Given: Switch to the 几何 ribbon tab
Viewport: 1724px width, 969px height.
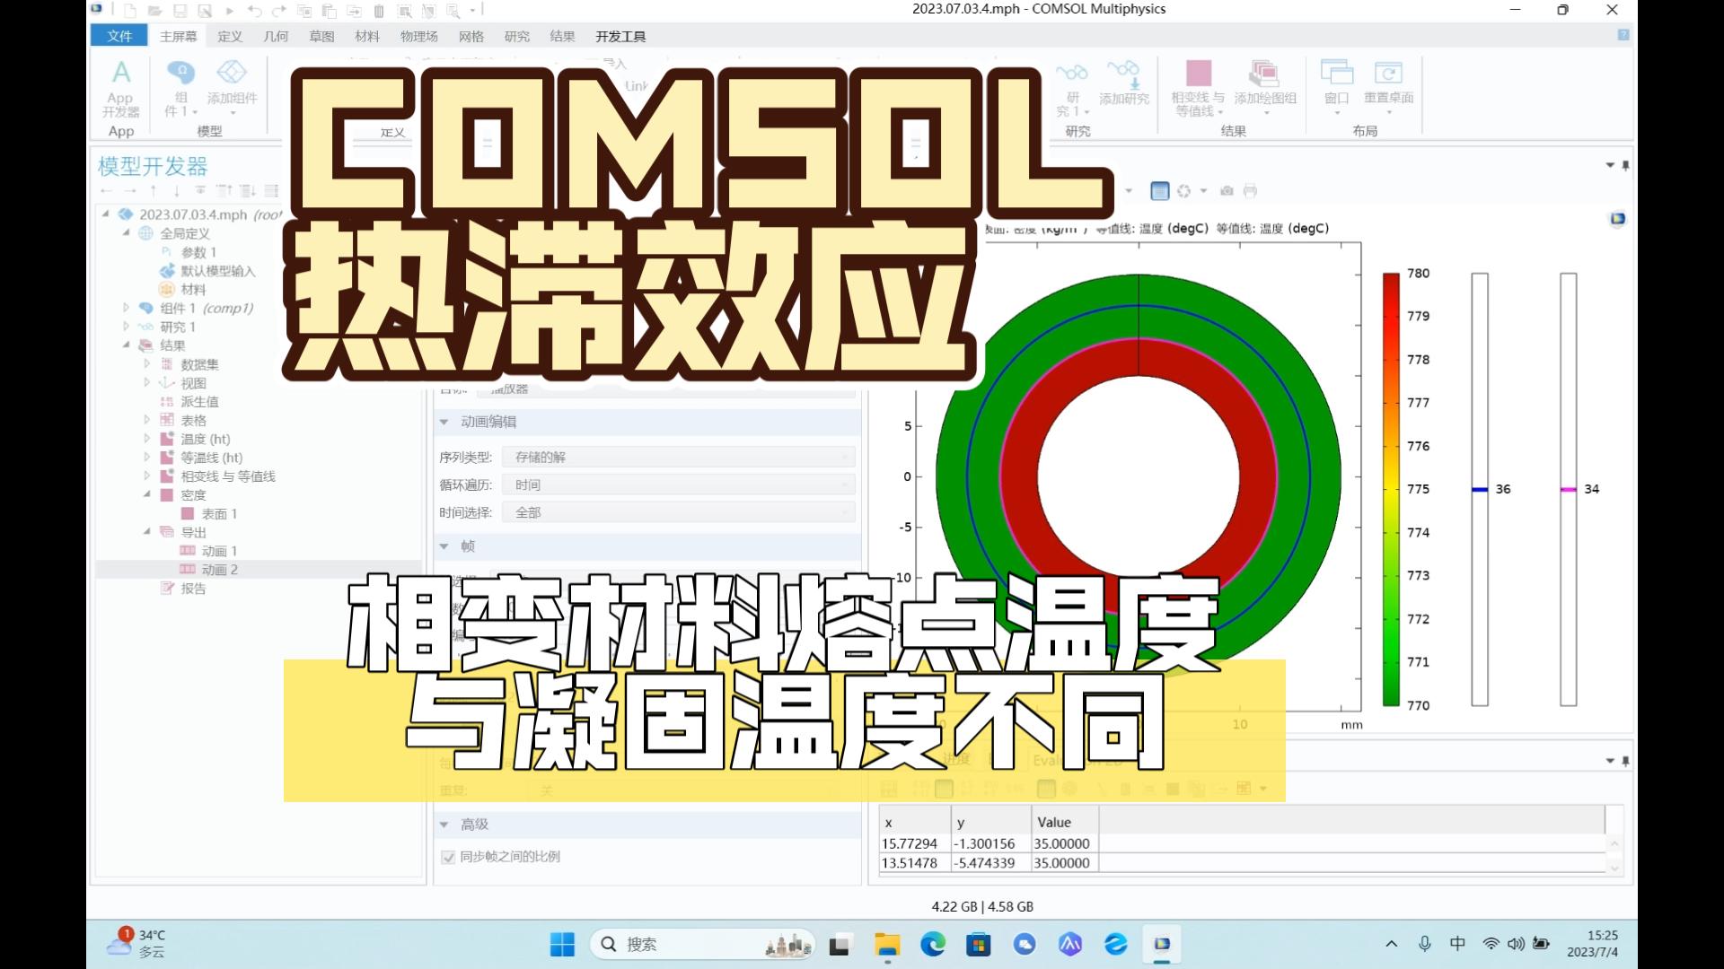Looking at the screenshot, I should tap(276, 36).
